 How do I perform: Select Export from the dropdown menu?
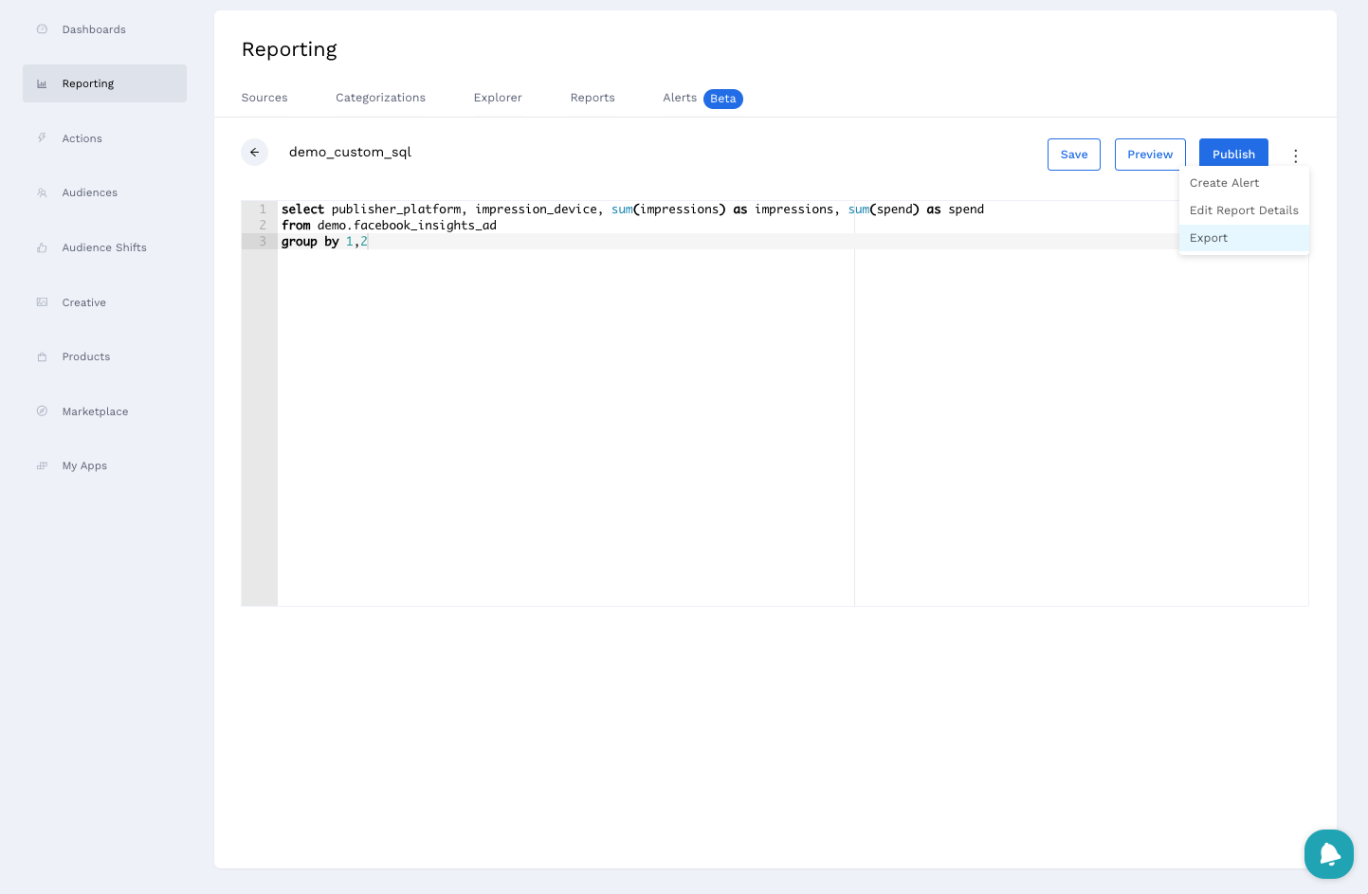1209,238
